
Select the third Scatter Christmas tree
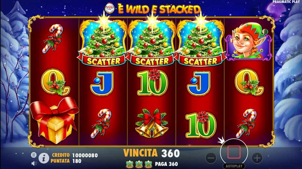pos(201,41)
